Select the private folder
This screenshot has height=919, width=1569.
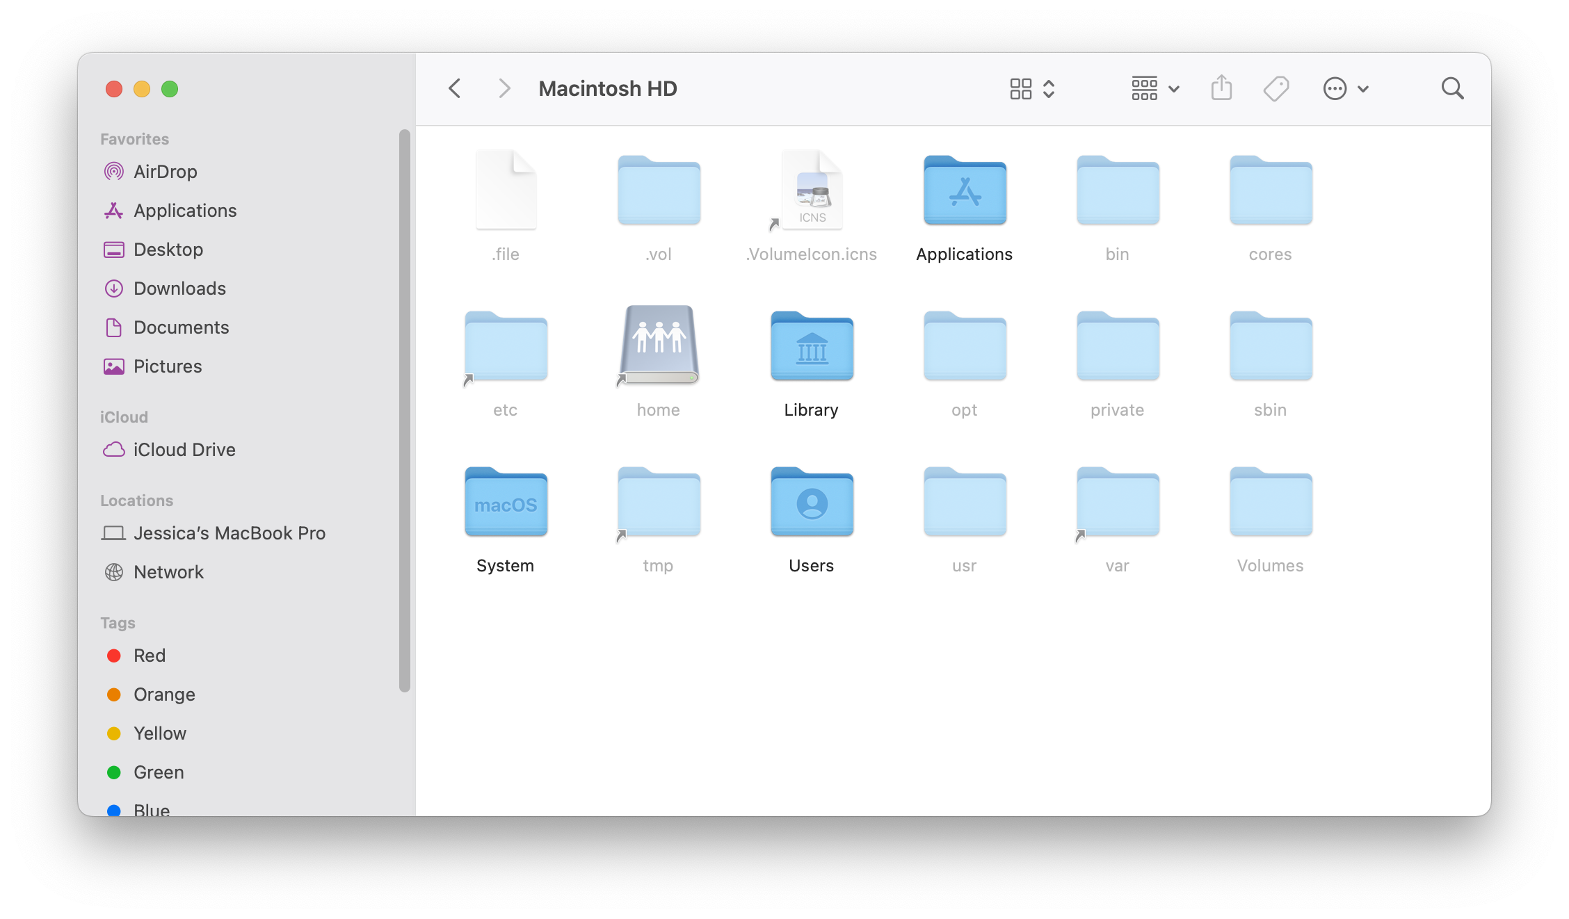click(x=1118, y=346)
